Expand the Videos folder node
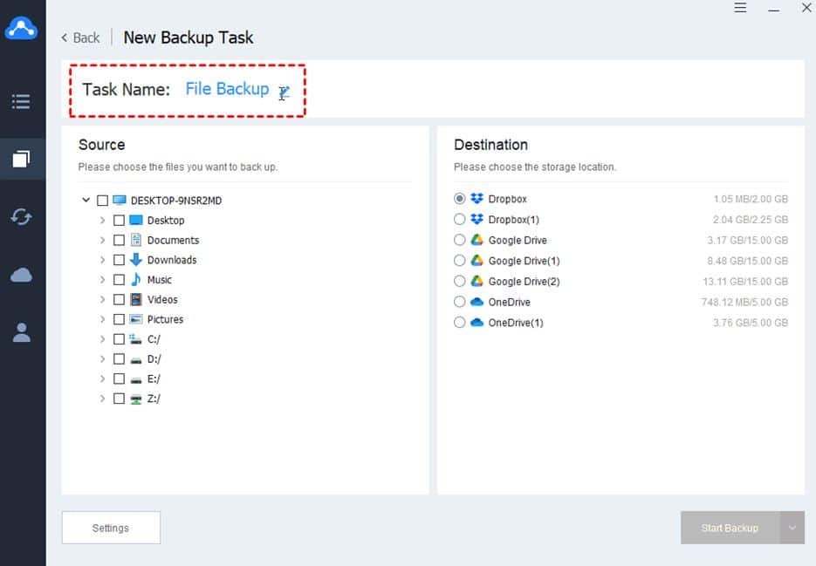Image resolution: width=816 pixels, height=566 pixels. [102, 299]
